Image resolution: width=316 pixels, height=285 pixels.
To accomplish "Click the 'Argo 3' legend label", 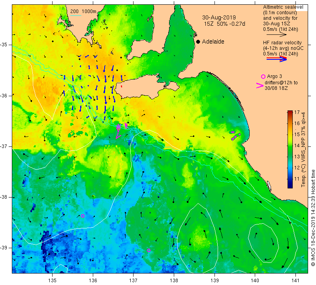I will point(274,76).
